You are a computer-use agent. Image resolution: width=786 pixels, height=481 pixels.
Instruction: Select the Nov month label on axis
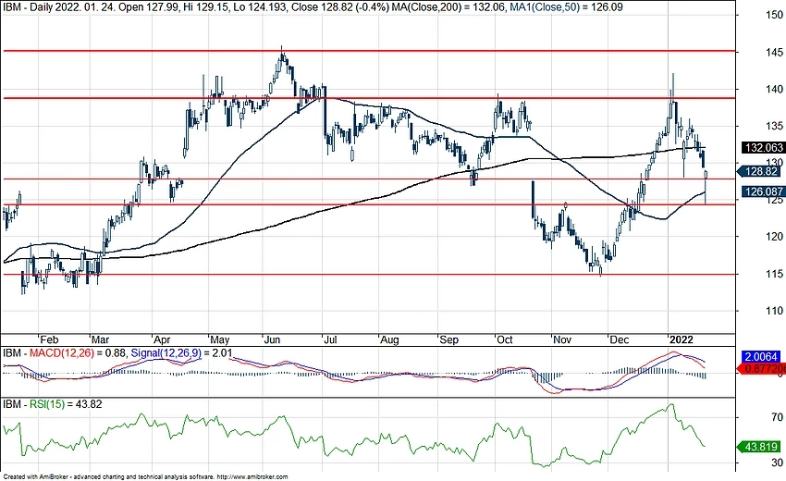click(x=562, y=340)
